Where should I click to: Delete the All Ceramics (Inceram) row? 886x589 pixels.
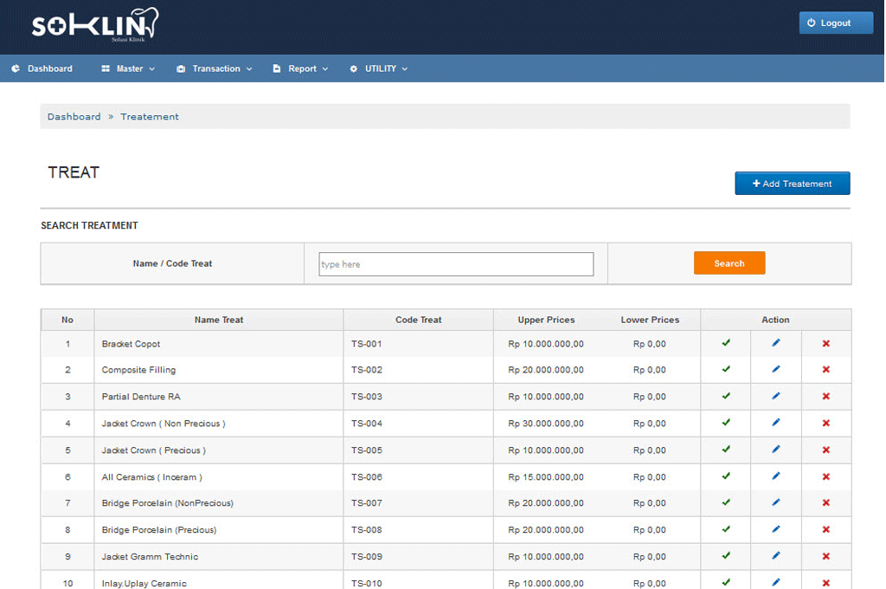click(x=825, y=477)
